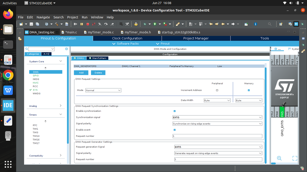Open the Software Packs dropdown
The image size is (307, 172).
coord(125,44)
